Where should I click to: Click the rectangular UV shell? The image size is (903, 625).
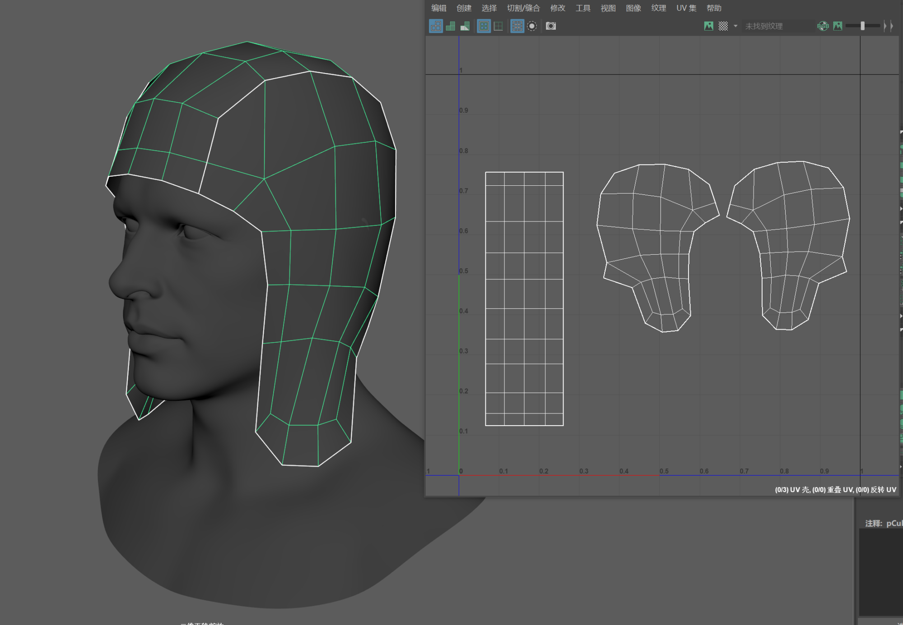(x=524, y=299)
